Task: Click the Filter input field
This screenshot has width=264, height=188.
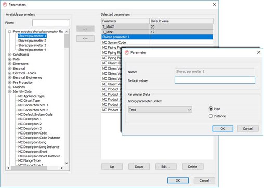Action: [x=51, y=23]
